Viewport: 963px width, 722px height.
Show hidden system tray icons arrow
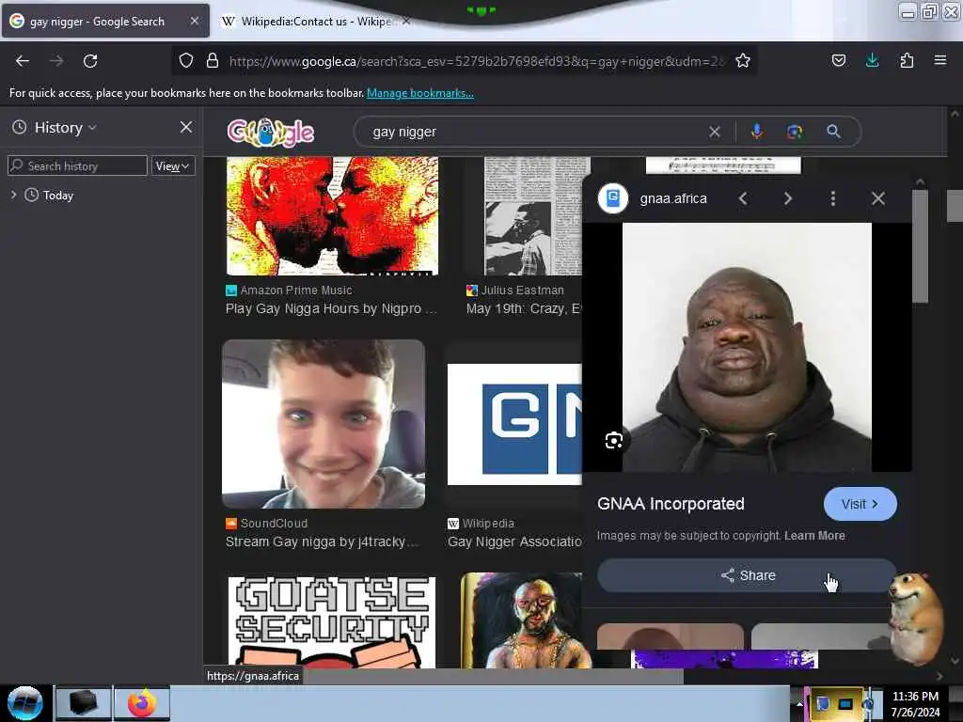point(799,703)
